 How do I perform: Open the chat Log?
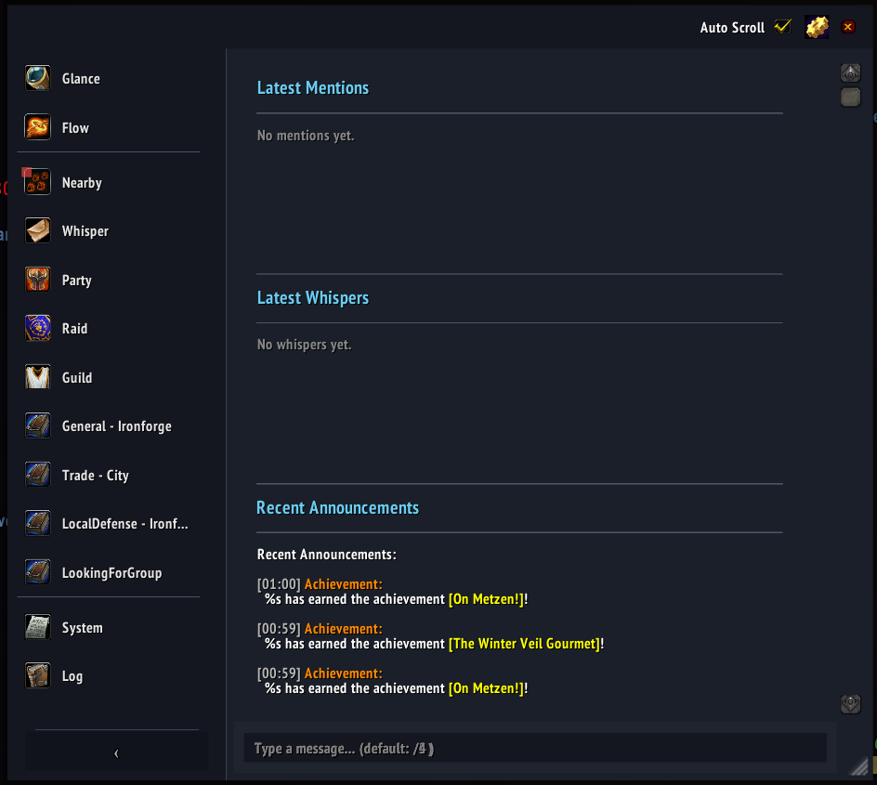[74, 675]
